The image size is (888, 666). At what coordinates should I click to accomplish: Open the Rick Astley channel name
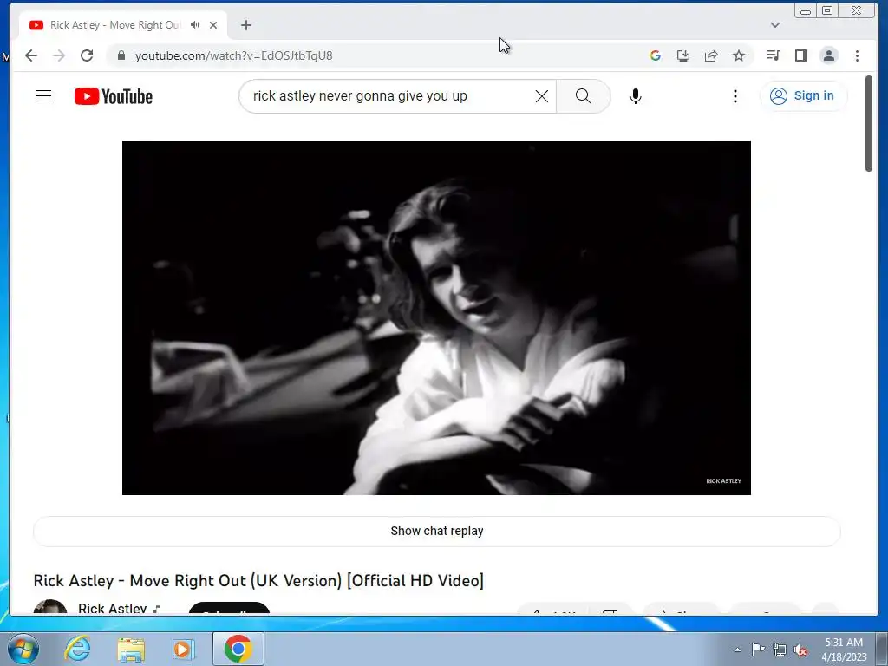pyautogui.click(x=112, y=608)
